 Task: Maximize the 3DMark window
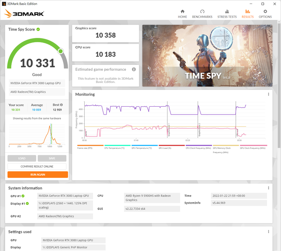263,4
